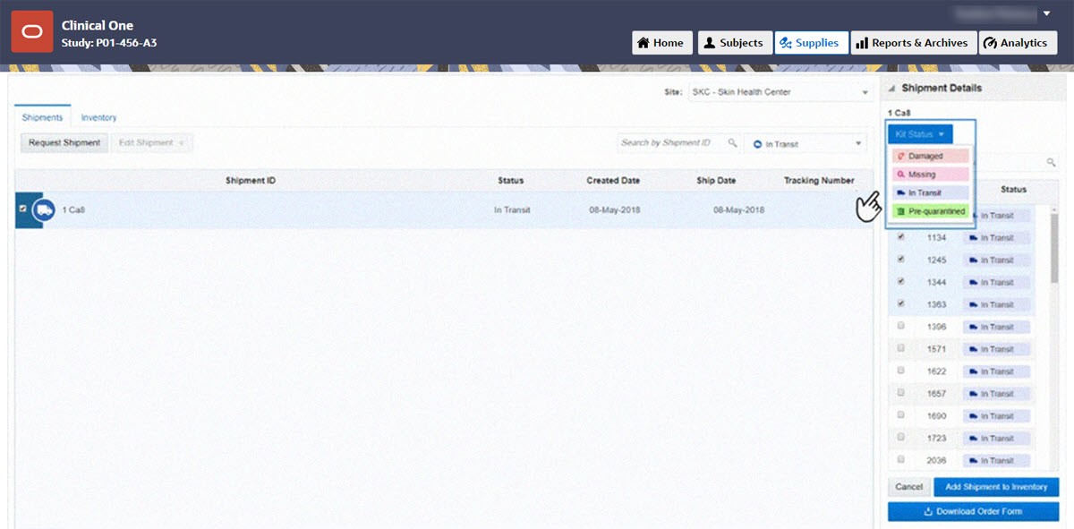Click In Transit status badge for kit 1245
This screenshot has width=1074, height=529.
tap(996, 260)
